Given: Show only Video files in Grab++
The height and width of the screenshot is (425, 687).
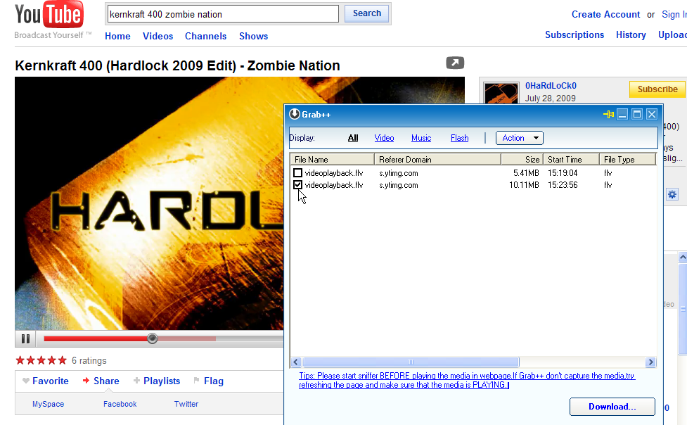Looking at the screenshot, I should click(x=384, y=138).
